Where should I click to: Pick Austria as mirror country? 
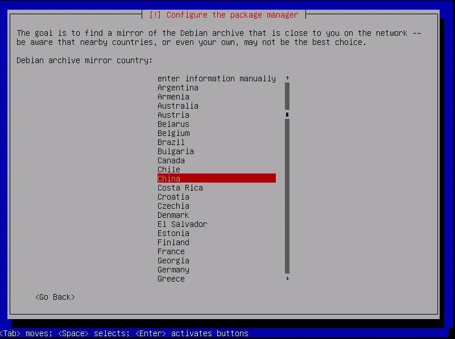[217, 115]
